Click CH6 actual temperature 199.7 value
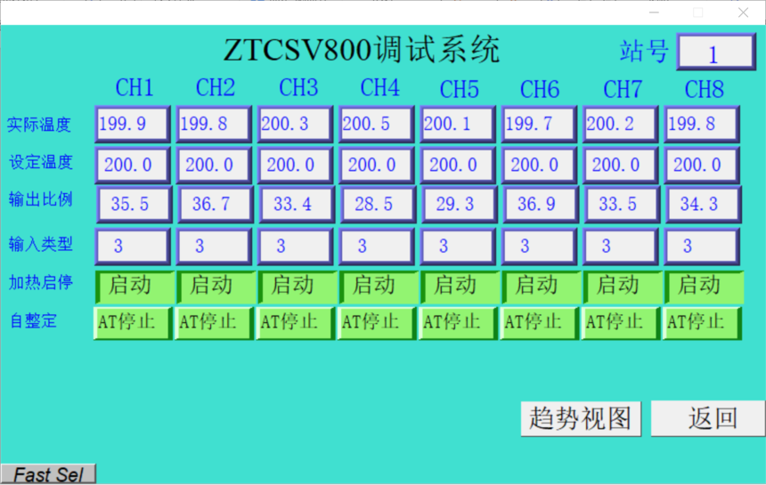This screenshot has height=485, width=766. point(540,124)
